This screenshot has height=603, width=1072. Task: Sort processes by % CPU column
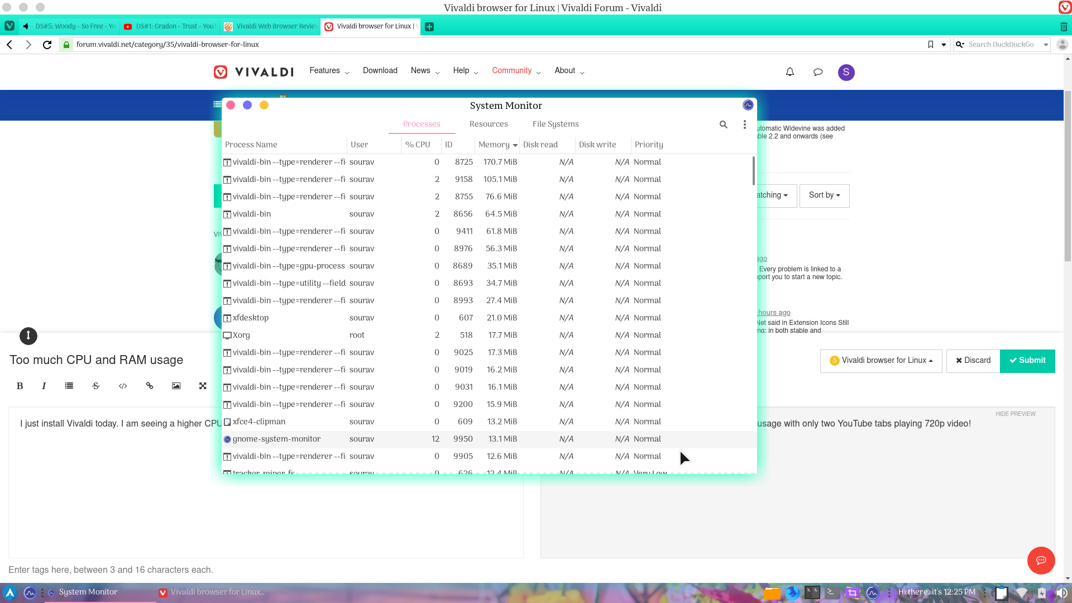point(422,145)
